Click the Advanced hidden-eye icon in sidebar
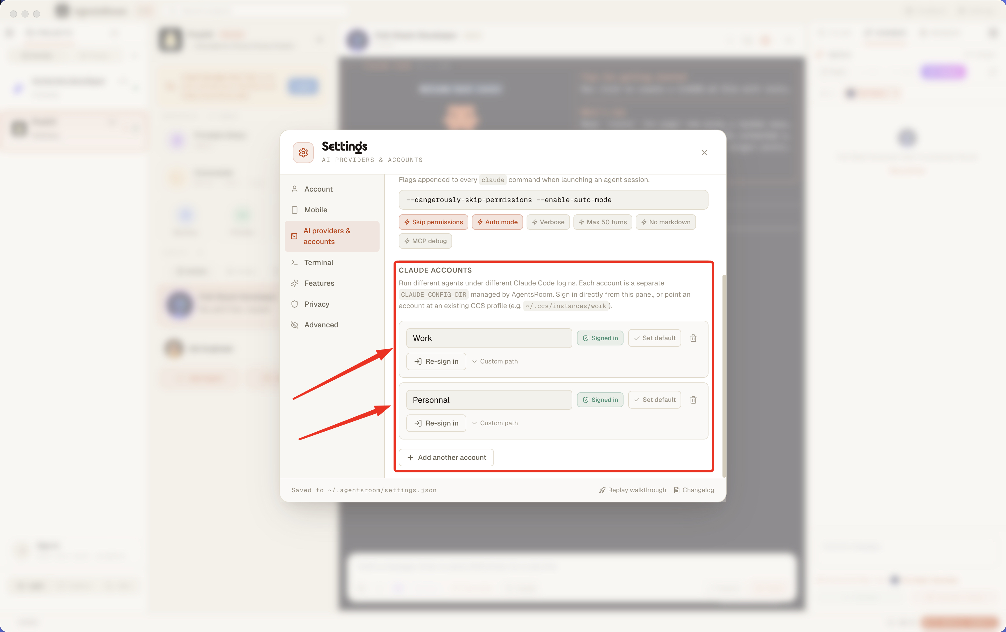This screenshot has height=632, width=1006. tap(295, 325)
